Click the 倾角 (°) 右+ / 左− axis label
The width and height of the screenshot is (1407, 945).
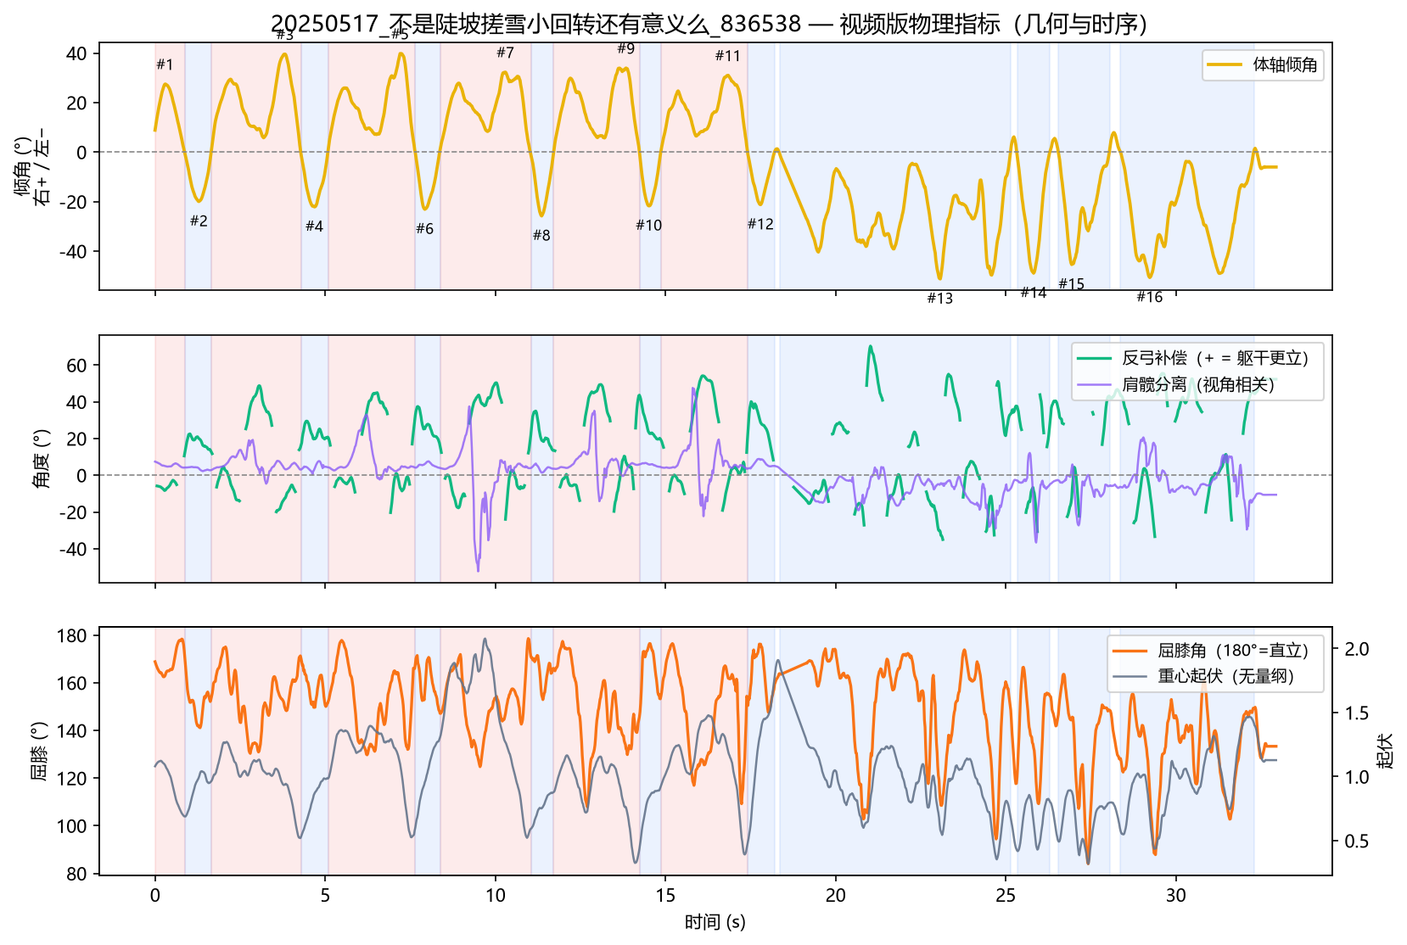pos(32,166)
